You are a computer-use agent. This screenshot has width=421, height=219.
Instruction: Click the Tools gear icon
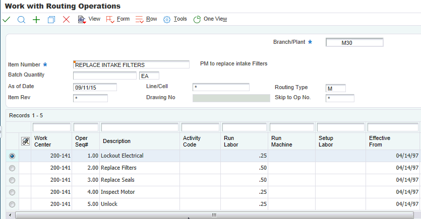pos(167,20)
